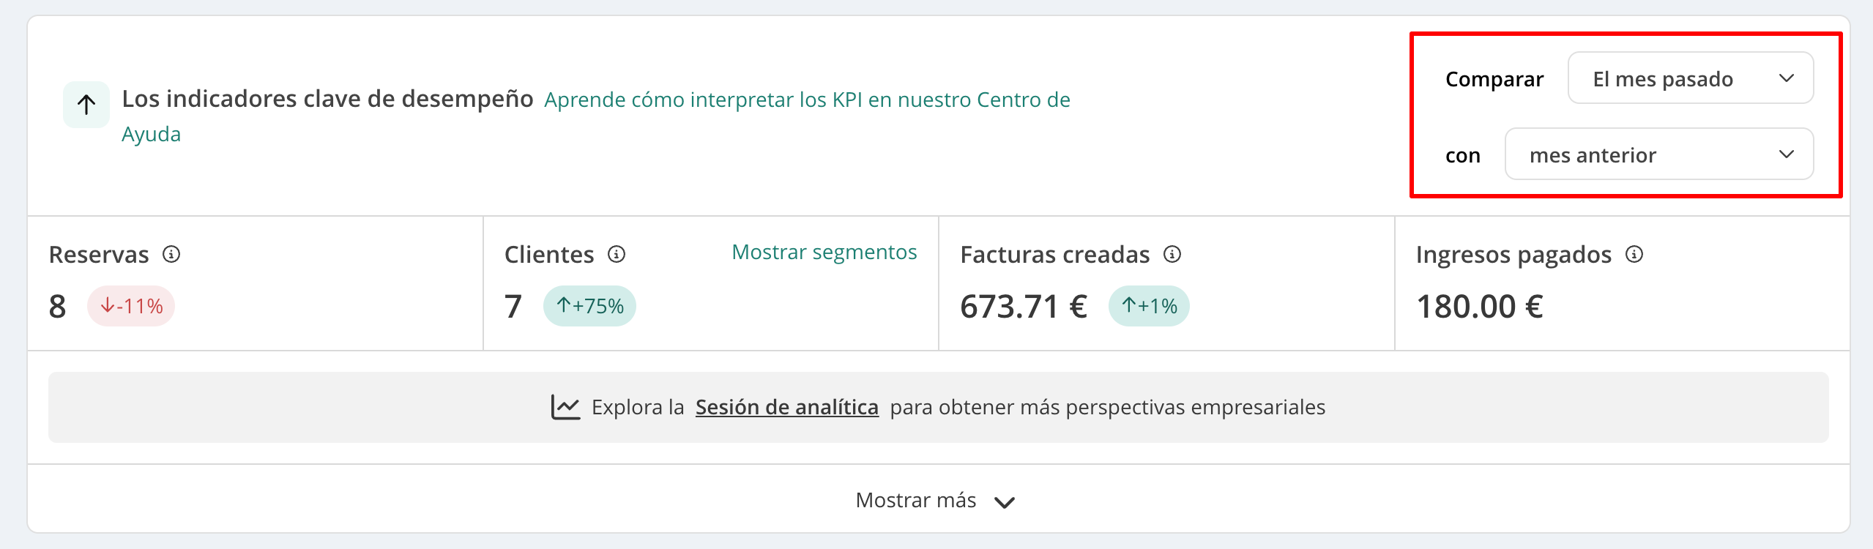Click the +1% invoices change badge

(1149, 306)
